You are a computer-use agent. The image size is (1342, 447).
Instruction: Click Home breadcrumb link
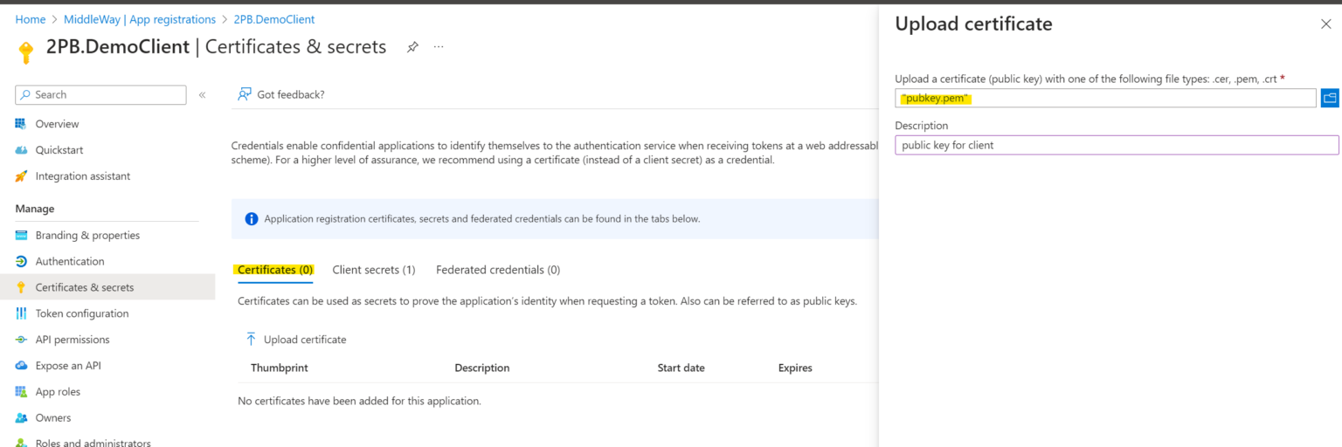pos(30,19)
